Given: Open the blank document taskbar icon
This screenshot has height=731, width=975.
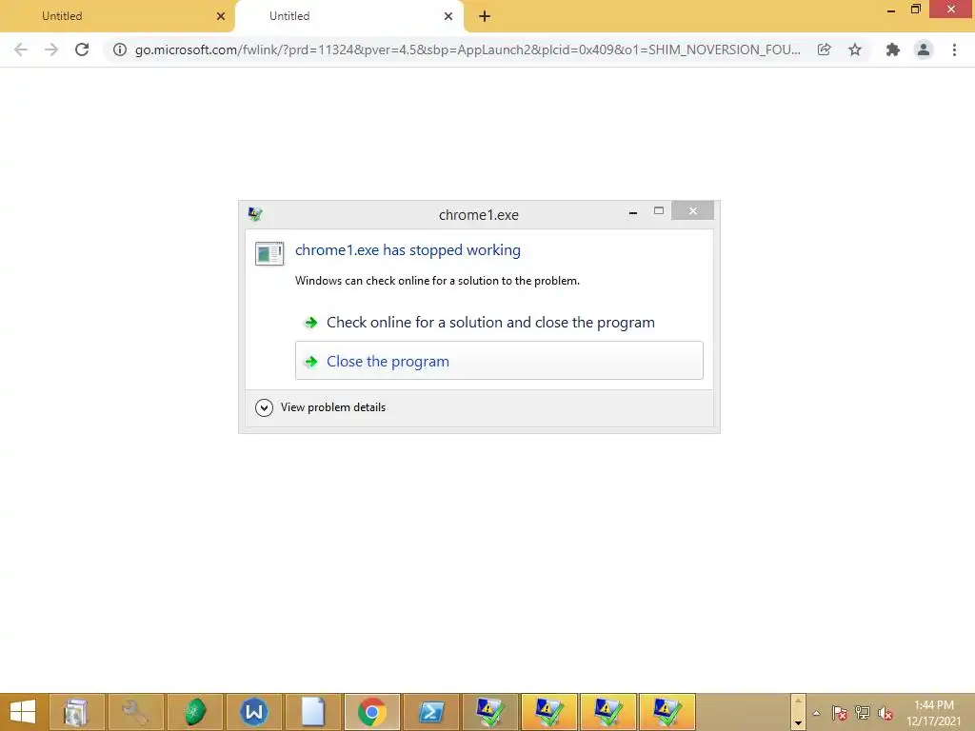Looking at the screenshot, I should pos(312,712).
